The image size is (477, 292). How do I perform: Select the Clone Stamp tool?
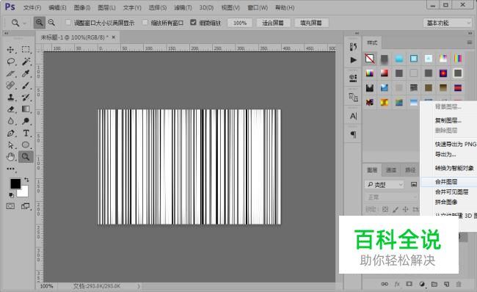click(11, 97)
